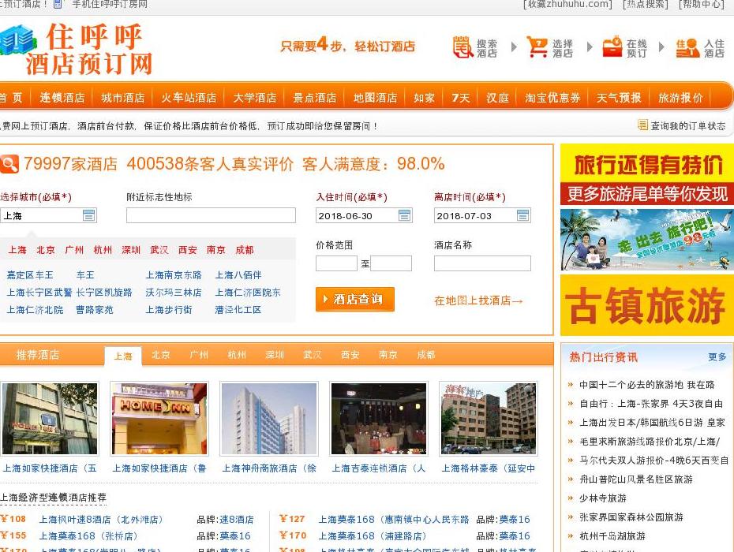Select 成都 in the quick city list

tap(245, 250)
